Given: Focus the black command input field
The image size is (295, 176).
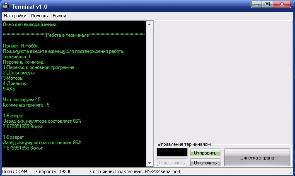Looking at the screenshot, I should tap(172, 152).
